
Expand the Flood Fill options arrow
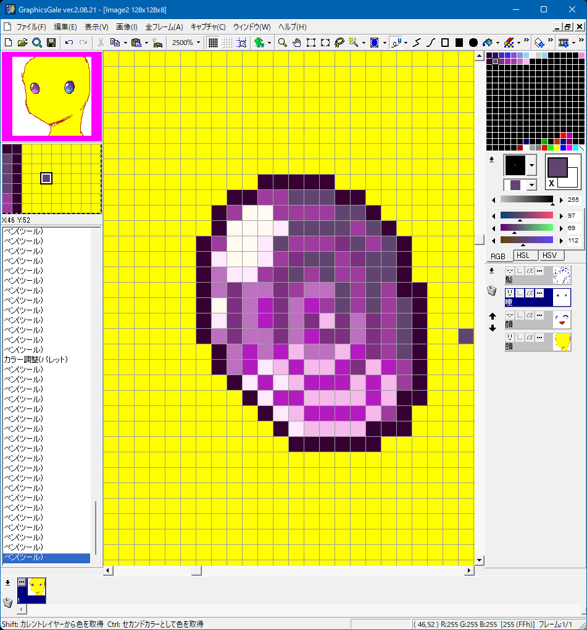click(497, 43)
